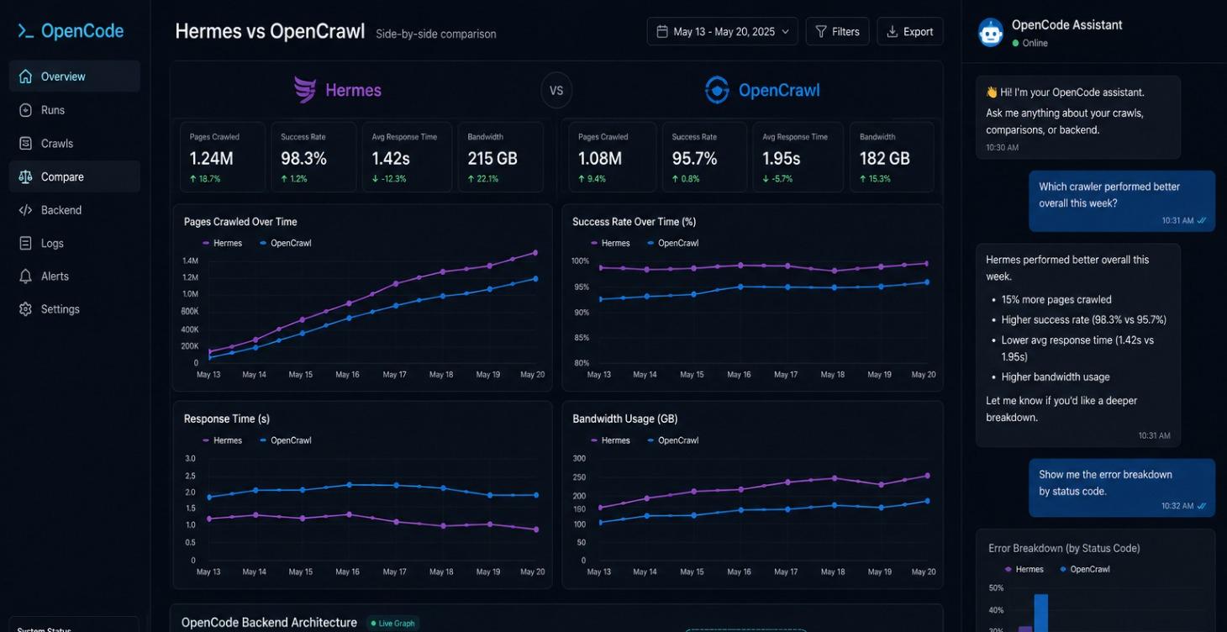1227x632 pixels.
Task: Click the Backend code-brackets icon
Action: (x=25, y=210)
